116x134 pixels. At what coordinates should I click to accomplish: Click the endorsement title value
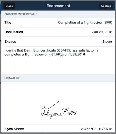click(x=85, y=23)
